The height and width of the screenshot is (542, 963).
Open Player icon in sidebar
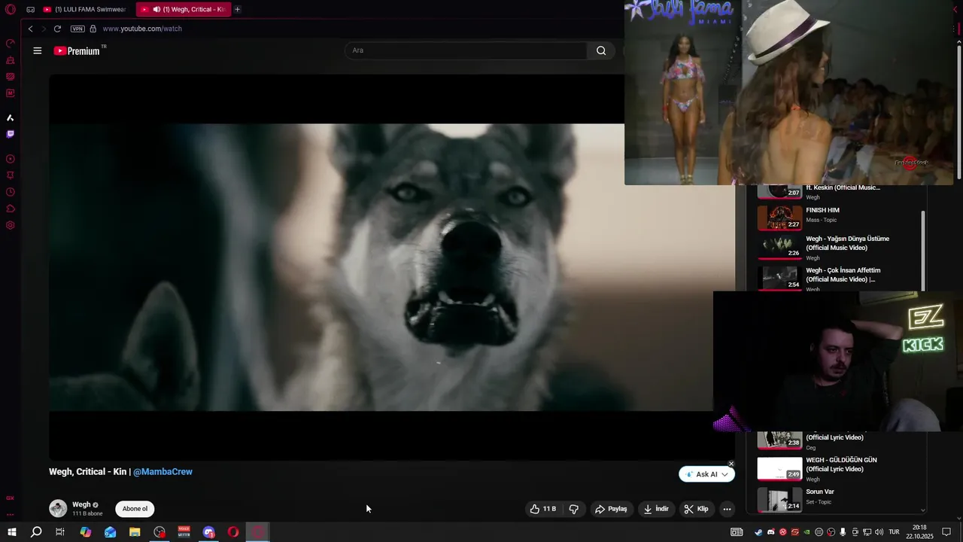tap(11, 159)
